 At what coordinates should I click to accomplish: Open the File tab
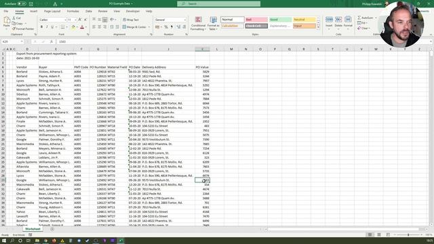click(x=6, y=11)
